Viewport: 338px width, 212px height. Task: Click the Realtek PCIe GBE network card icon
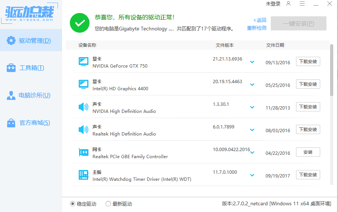point(84,152)
